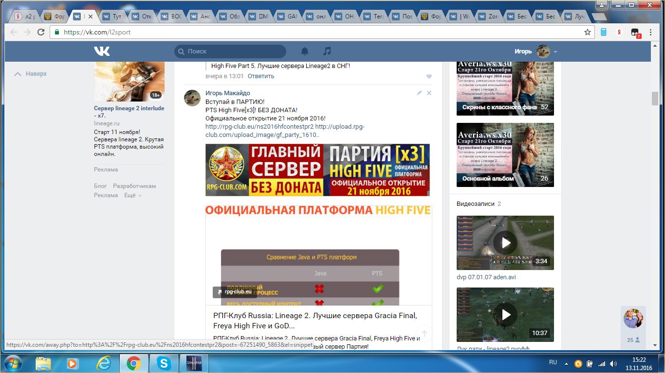The width and height of the screenshot is (665, 373).
Task: Focus the Поиск search field
Action: (230, 51)
